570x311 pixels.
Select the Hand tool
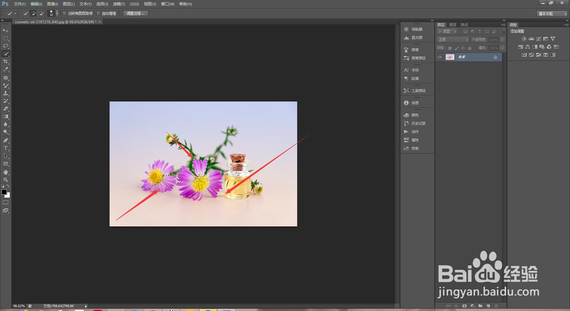6,172
